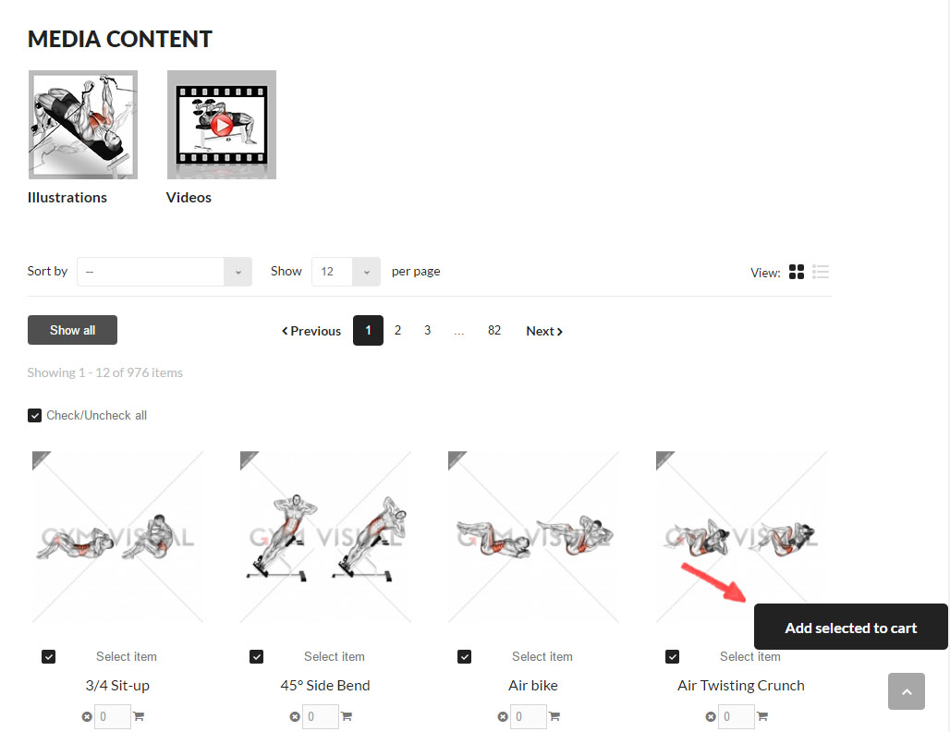This screenshot has height=732, width=950.
Task: Go to page 2 of results
Action: pyautogui.click(x=397, y=330)
